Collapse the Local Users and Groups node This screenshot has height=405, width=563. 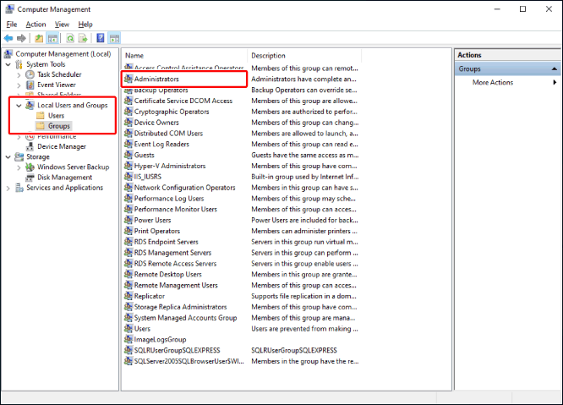[19, 106]
